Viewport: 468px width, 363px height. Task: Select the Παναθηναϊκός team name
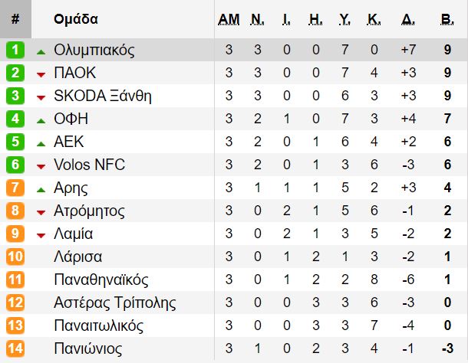coord(101,280)
